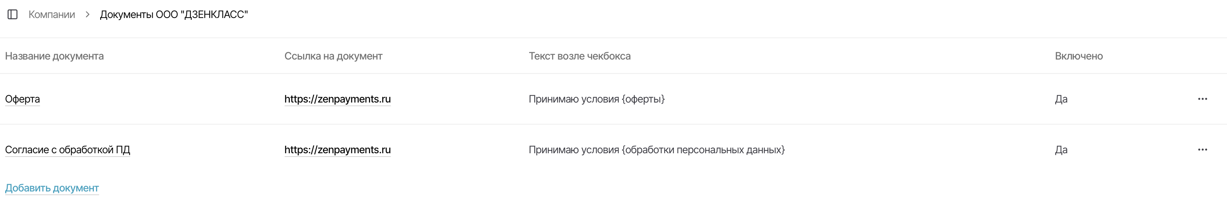The image size is (1227, 208).
Task: Click the Принимаю условия {оферты} text
Action: (x=596, y=99)
